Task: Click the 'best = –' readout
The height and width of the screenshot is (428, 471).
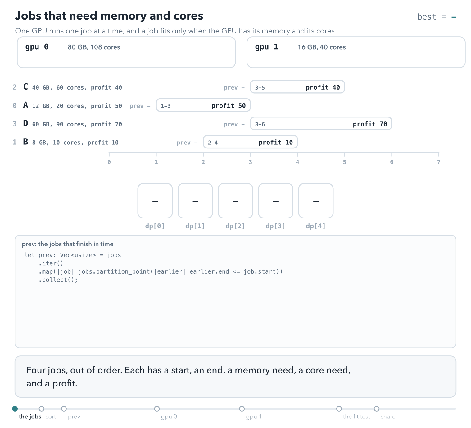Action: point(437,17)
